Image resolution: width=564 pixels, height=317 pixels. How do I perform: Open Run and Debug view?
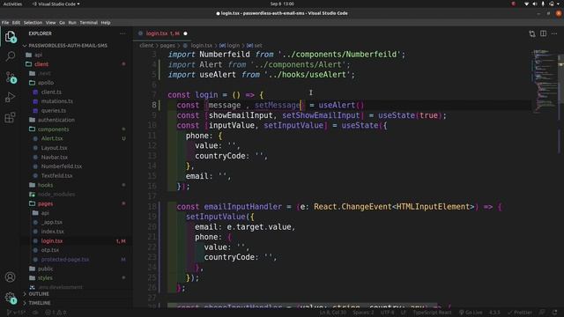[10, 97]
